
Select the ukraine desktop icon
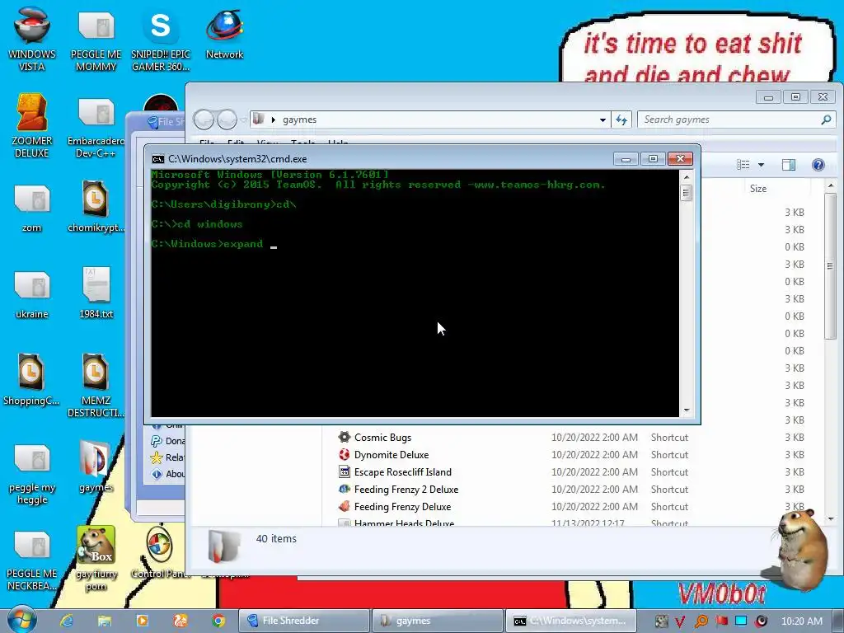tap(32, 294)
